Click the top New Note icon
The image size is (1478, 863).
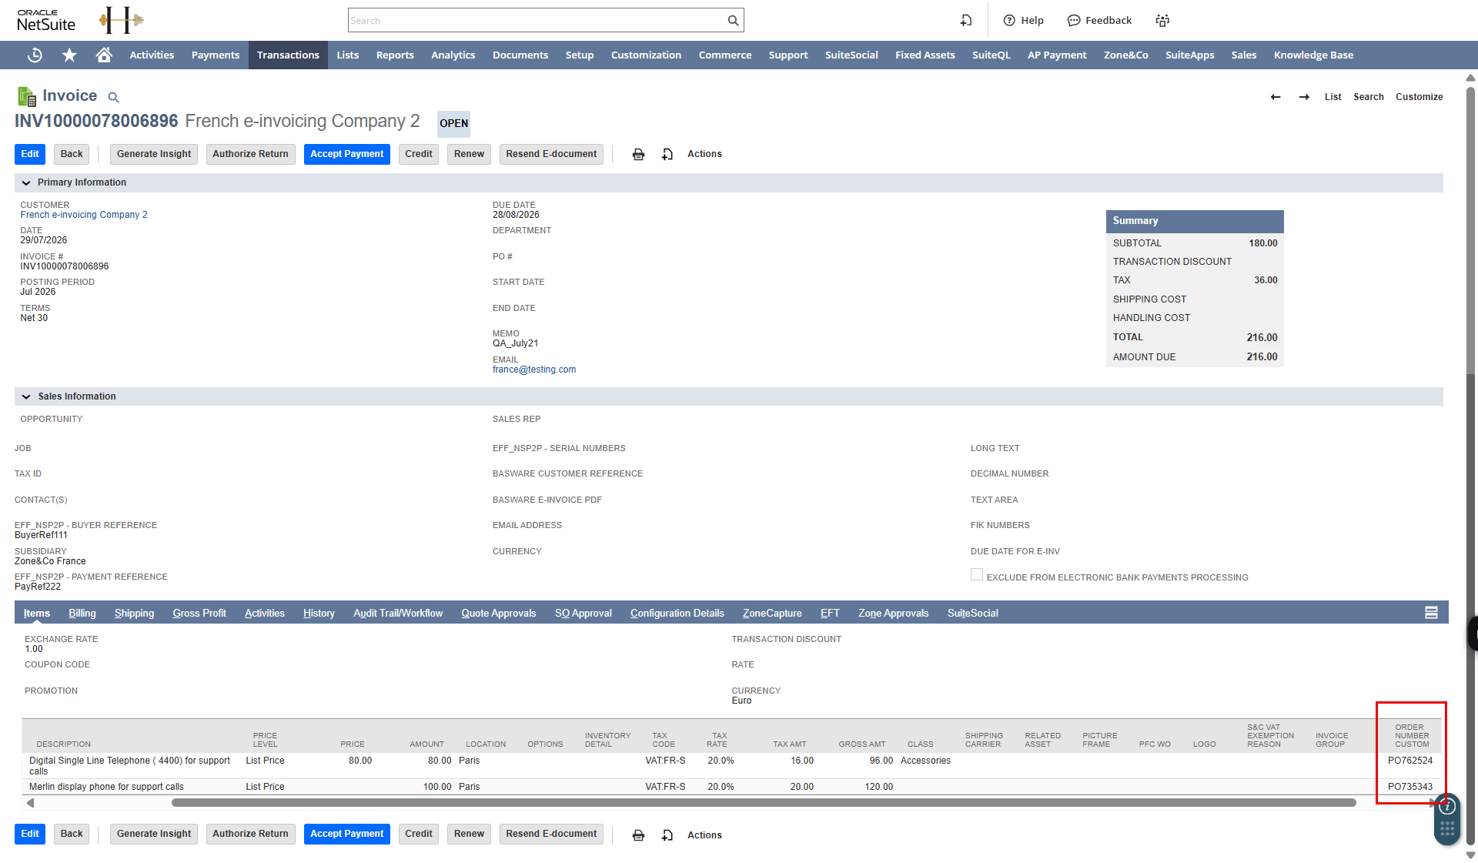tap(667, 155)
